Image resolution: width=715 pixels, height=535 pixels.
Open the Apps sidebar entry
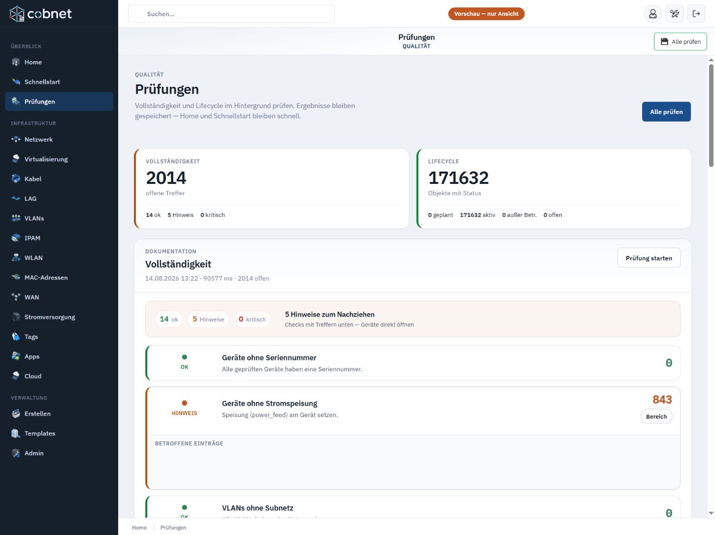pos(59,357)
